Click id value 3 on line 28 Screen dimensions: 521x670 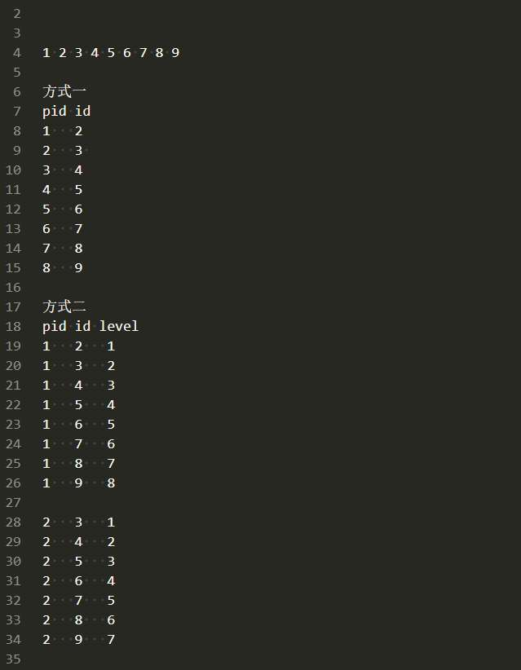(x=78, y=522)
